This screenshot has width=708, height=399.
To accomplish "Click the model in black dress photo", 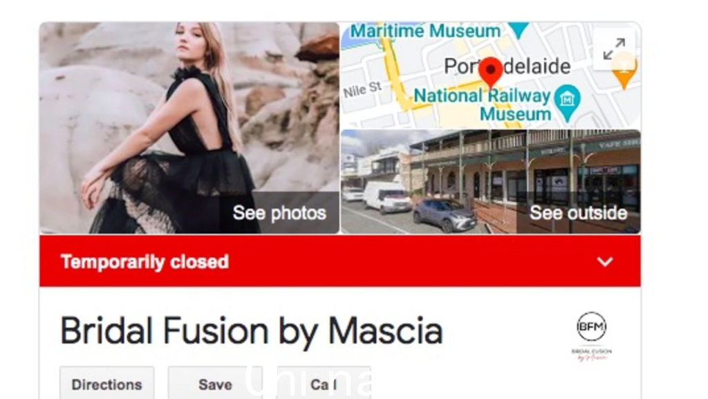I will tap(189, 128).
